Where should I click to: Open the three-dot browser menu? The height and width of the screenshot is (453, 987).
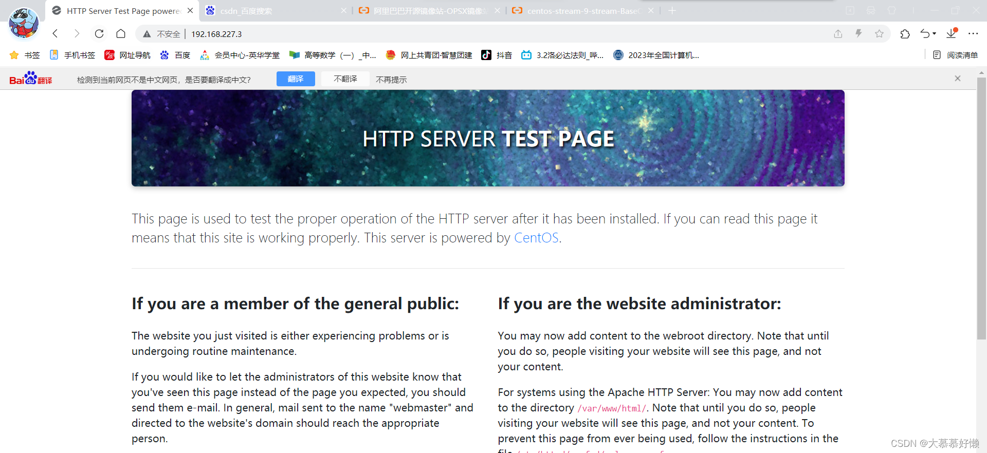point(973,34)
